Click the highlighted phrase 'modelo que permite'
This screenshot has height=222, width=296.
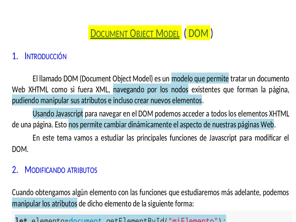tap(200, 78)
